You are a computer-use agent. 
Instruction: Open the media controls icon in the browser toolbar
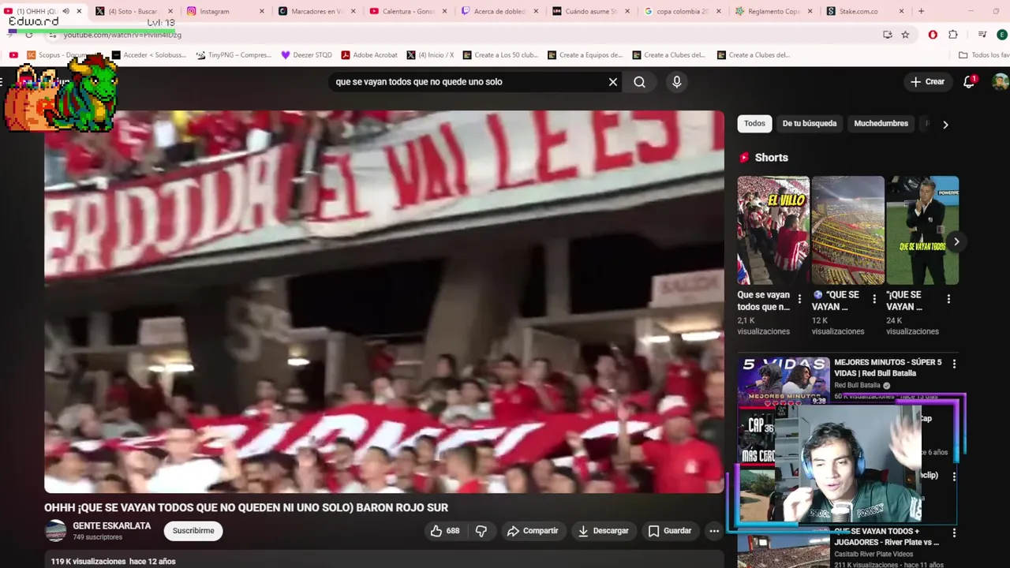point(982,35)
